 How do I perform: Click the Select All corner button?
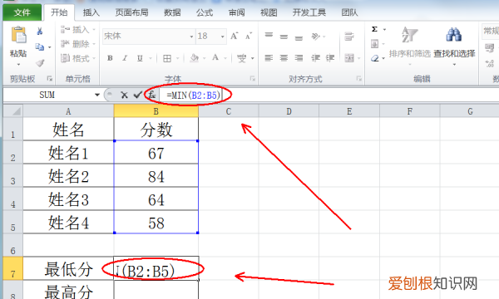pyautogui.click(x=13, y=111)
